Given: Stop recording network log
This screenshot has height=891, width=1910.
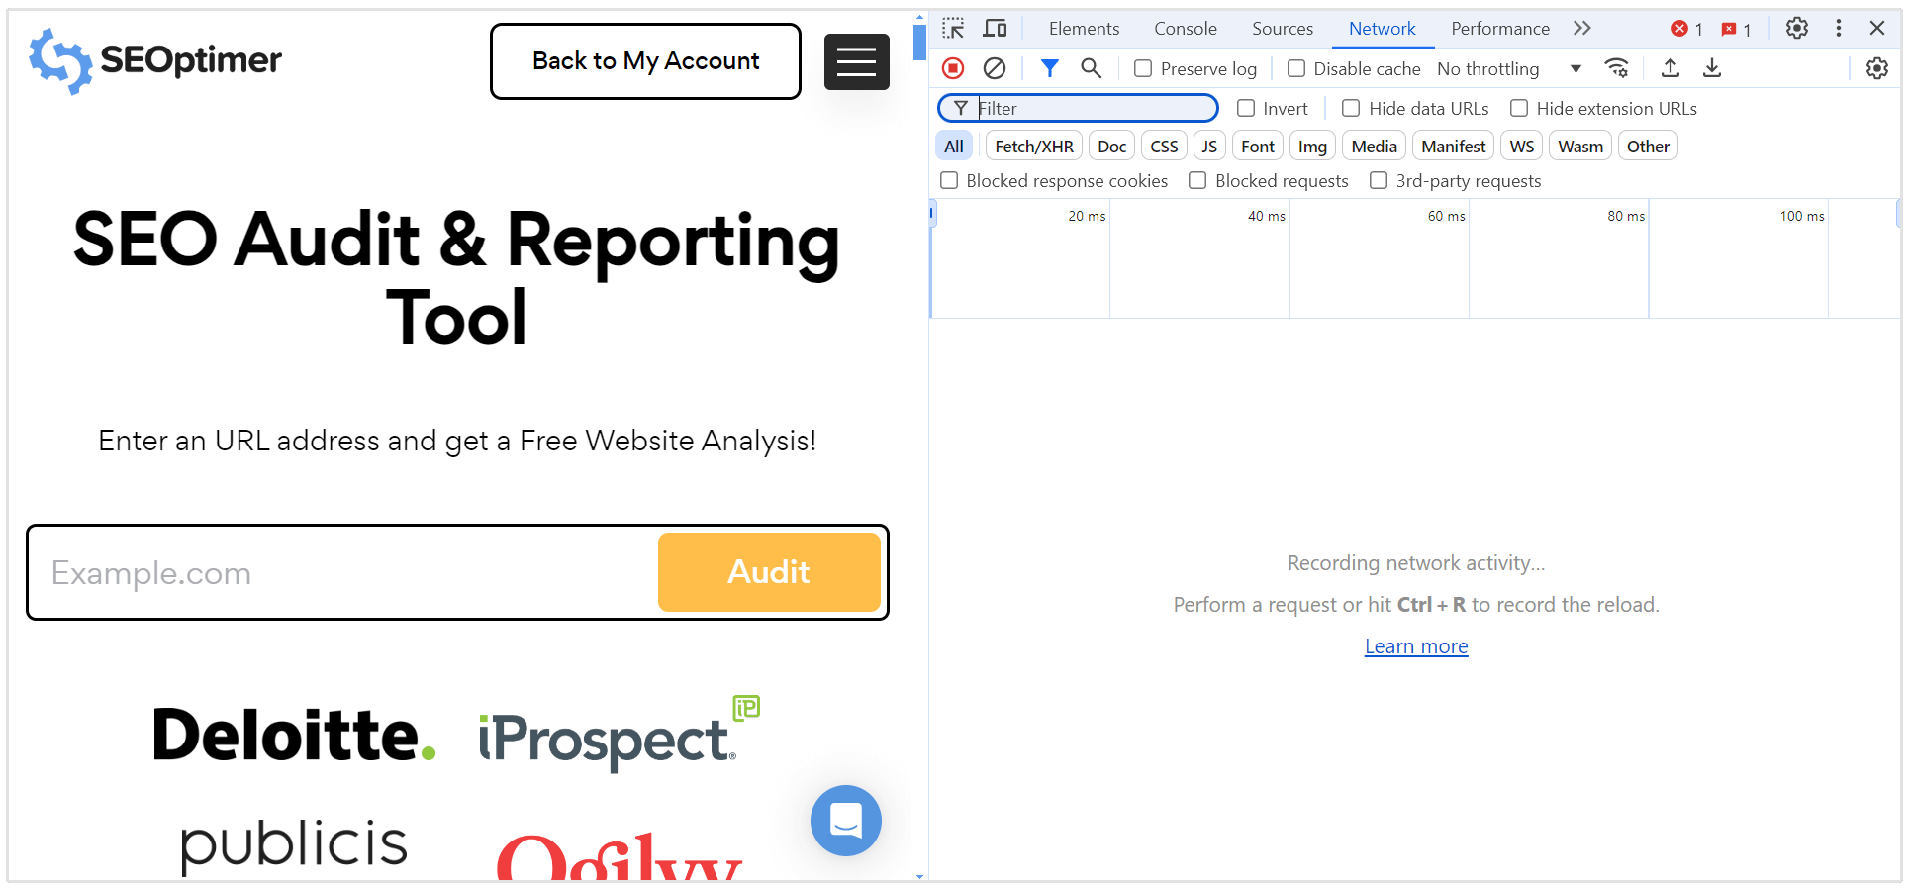Looking at the screenshot, I should (x=953, y=68).
